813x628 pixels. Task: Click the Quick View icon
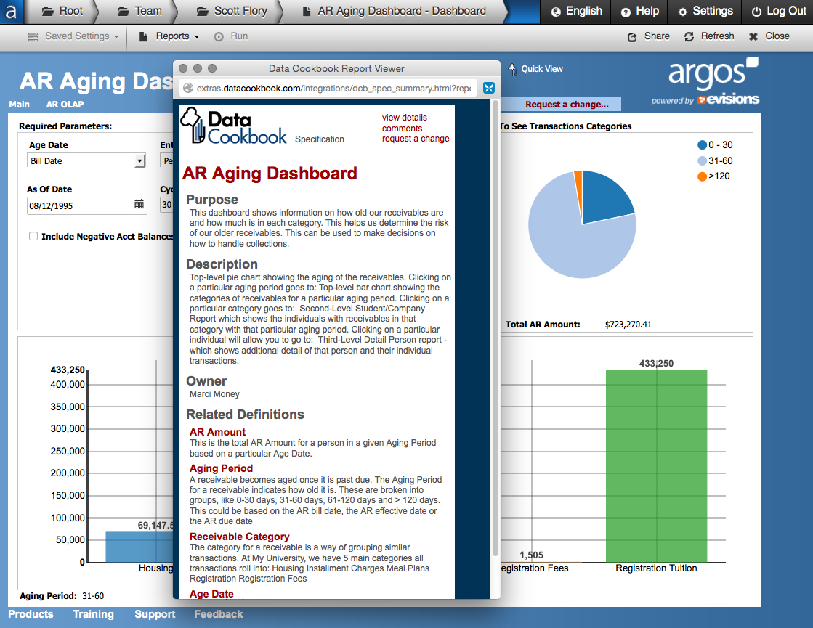512,70
